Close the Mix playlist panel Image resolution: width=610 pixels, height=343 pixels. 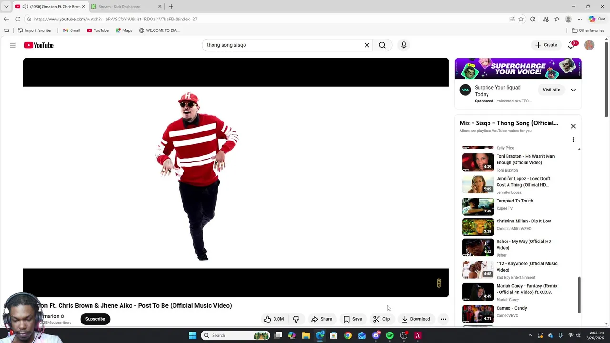(x=573, y=126)
